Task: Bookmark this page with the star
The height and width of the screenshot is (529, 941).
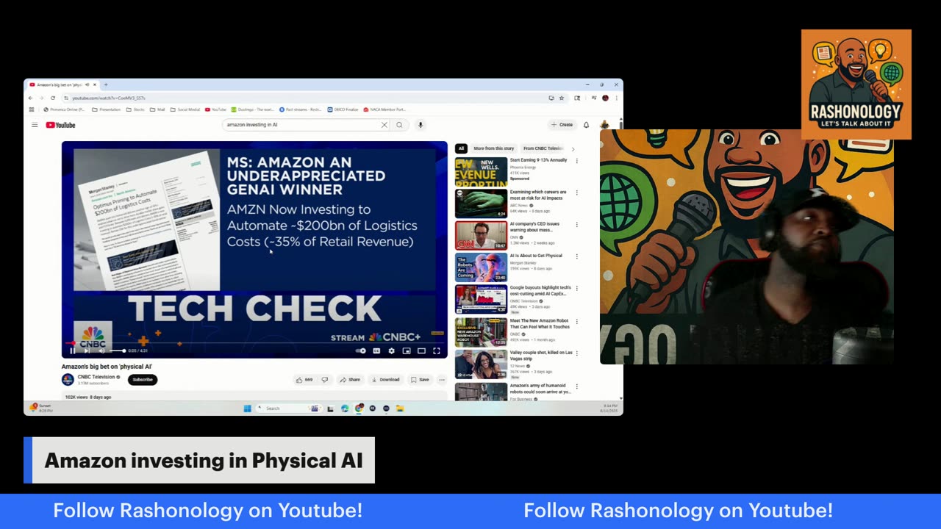Action: pyautogui.click(x=562, y=98)
